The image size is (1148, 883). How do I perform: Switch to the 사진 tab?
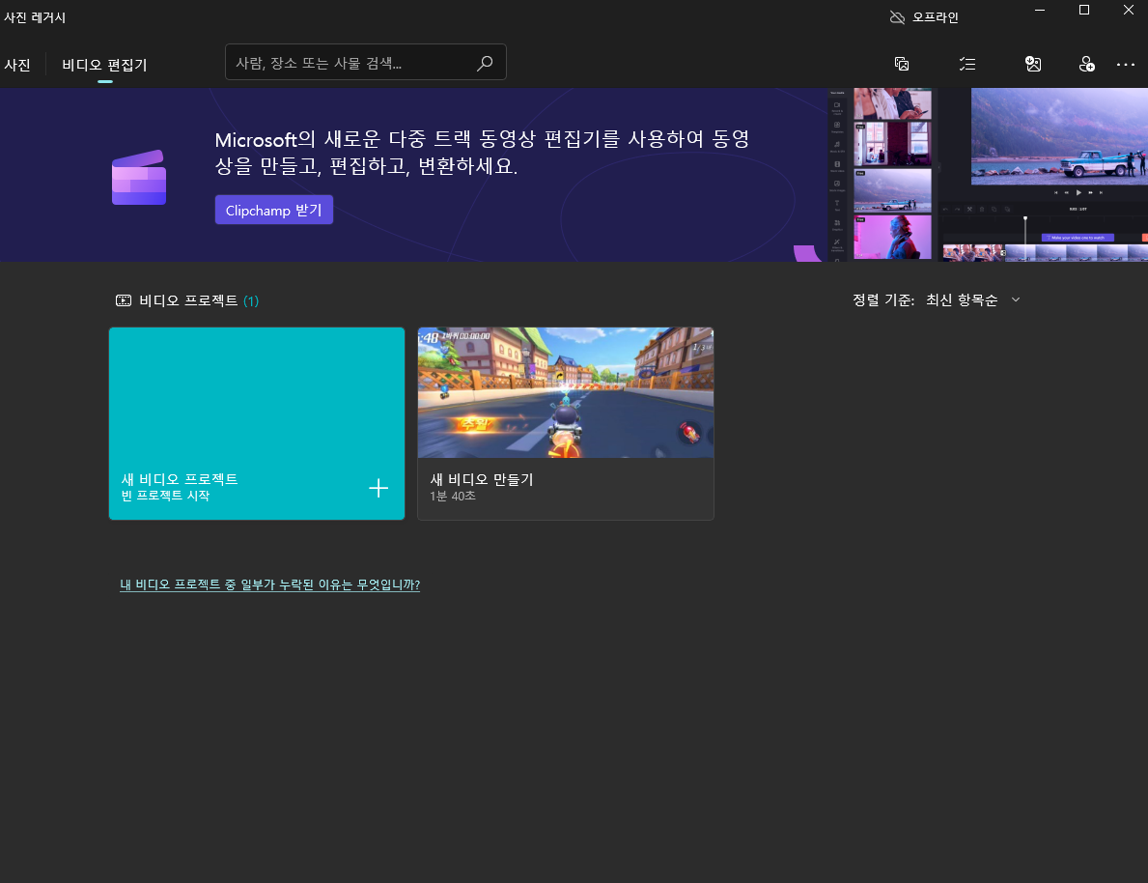tap(17, 65)
